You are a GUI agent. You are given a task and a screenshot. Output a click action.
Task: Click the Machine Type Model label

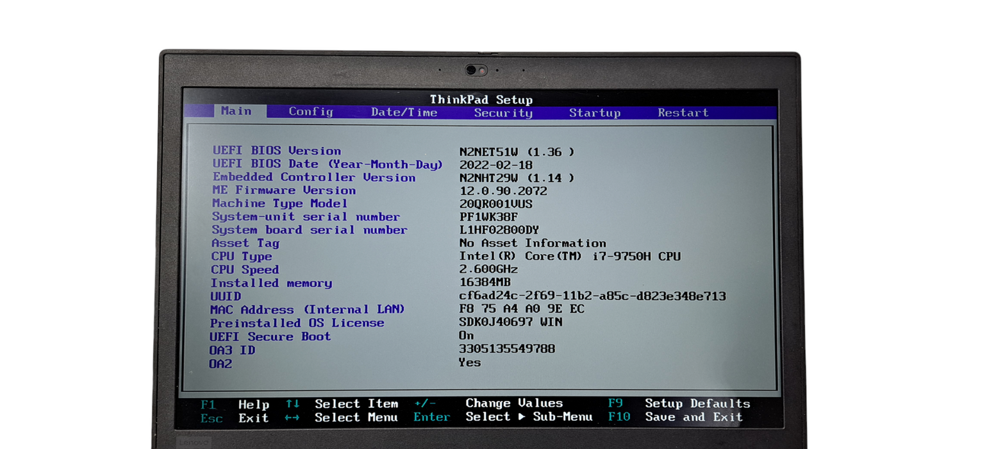coord(280,203)
